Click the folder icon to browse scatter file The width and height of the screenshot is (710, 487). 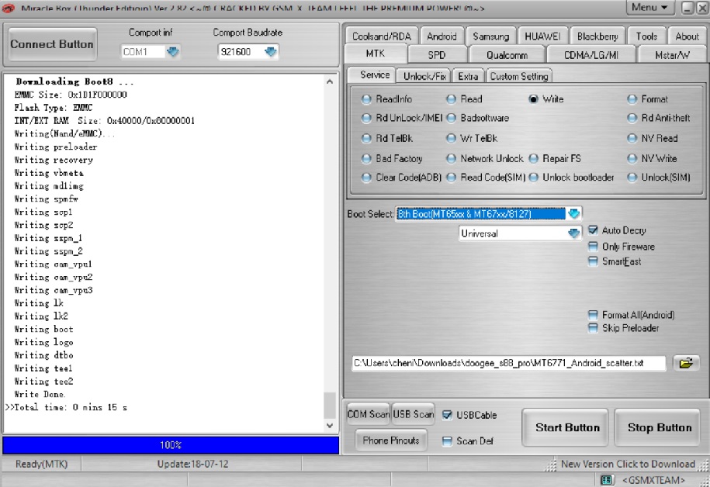pyautogui.click(x=685, y=363)
